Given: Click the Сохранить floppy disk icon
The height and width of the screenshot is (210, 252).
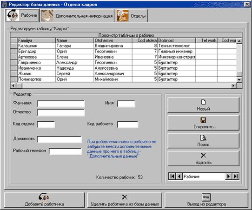Looking at the screenshot, I should (x=203, y=120).
